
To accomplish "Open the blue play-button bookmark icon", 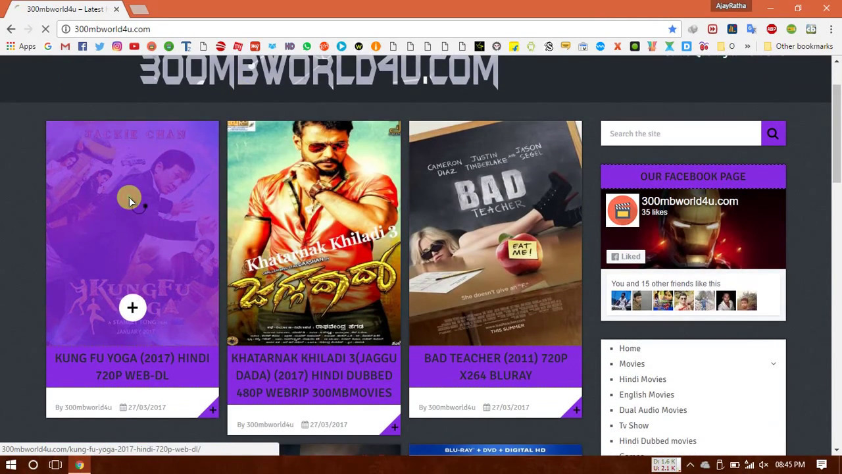I will tap(341, 46).
